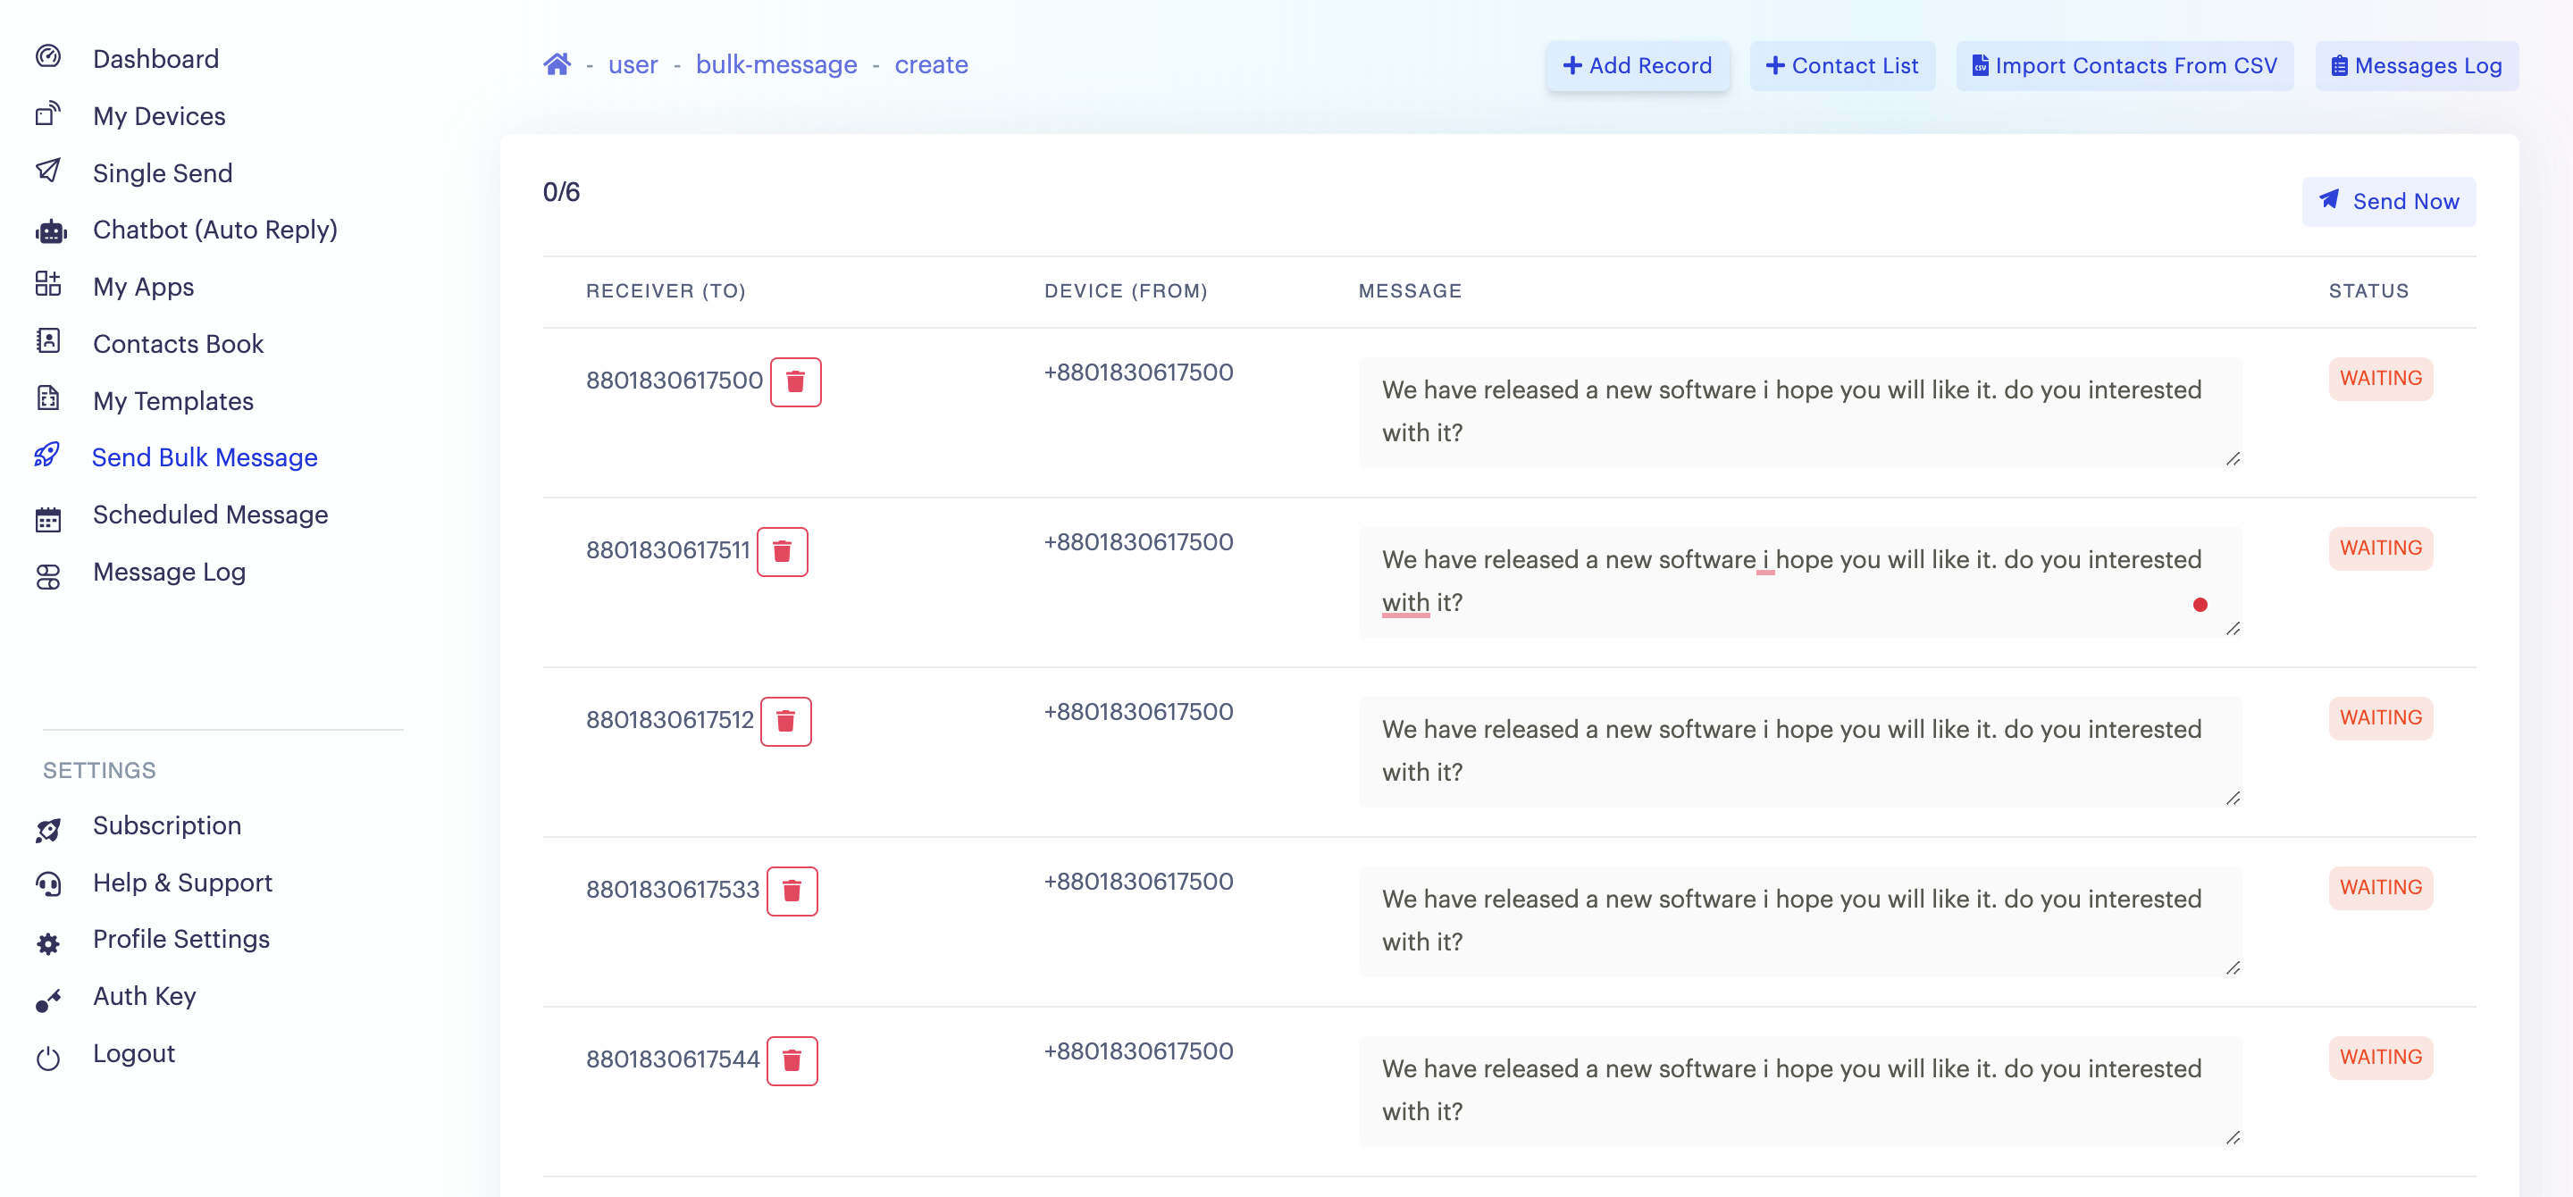Screen dimensions: 2573x1197
Task: Select My Templates in sidebar
Action: coord(172,400)
